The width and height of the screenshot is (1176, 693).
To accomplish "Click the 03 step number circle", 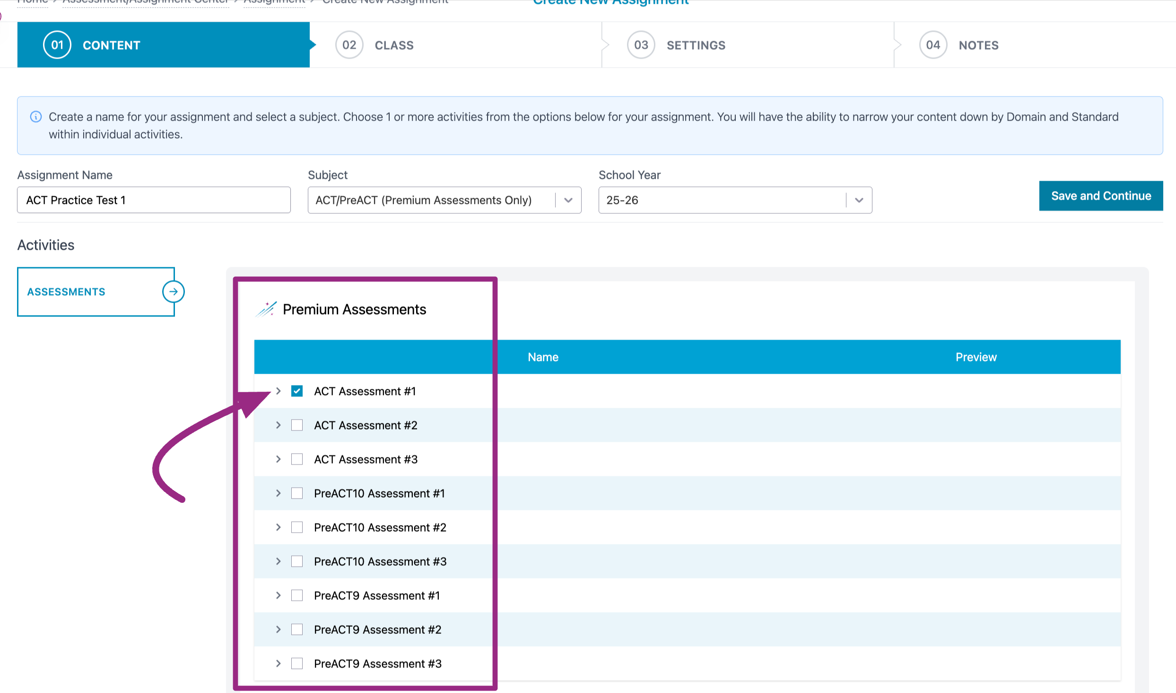I will click(641, 45).
